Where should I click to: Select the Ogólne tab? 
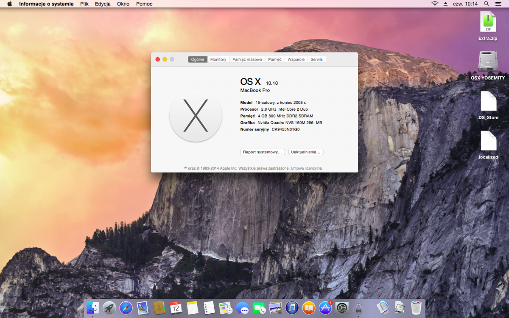(198, 59)
